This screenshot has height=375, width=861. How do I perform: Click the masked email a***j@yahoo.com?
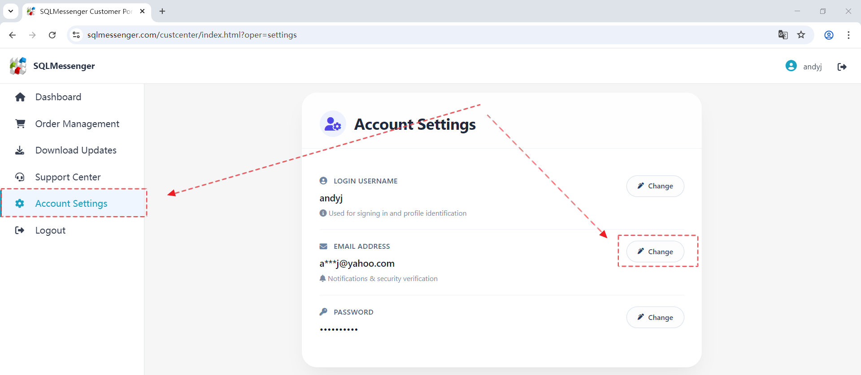[x=357, y=264]
